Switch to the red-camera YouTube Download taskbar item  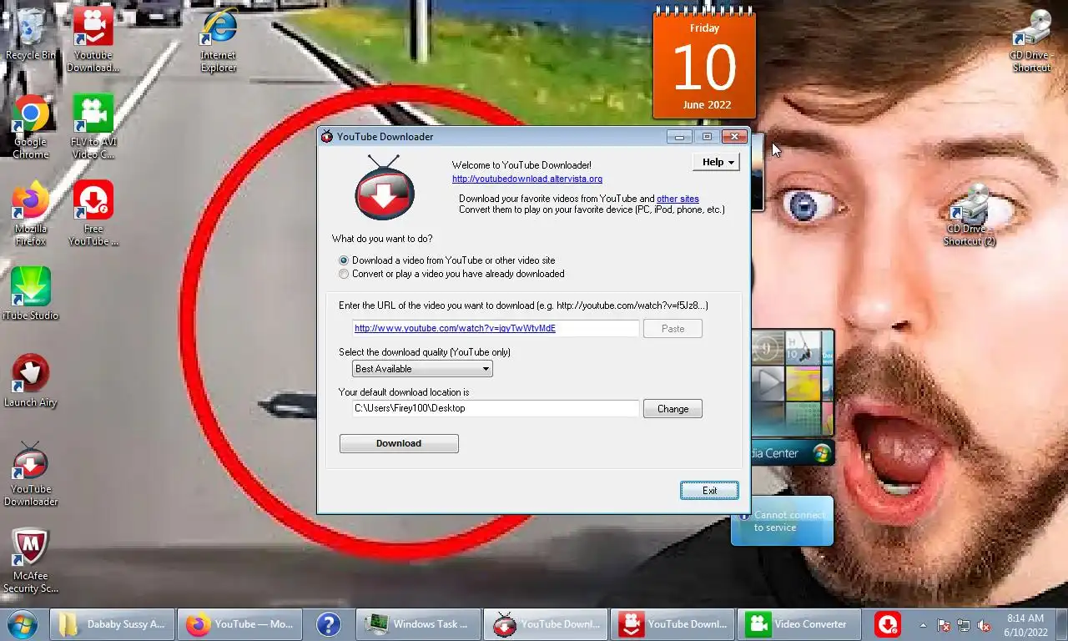pyautogui.click(x=673, y=624)
